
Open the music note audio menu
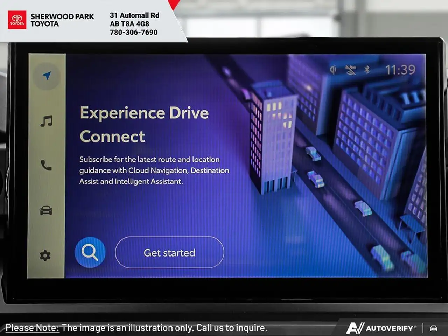tap(46, 121)
